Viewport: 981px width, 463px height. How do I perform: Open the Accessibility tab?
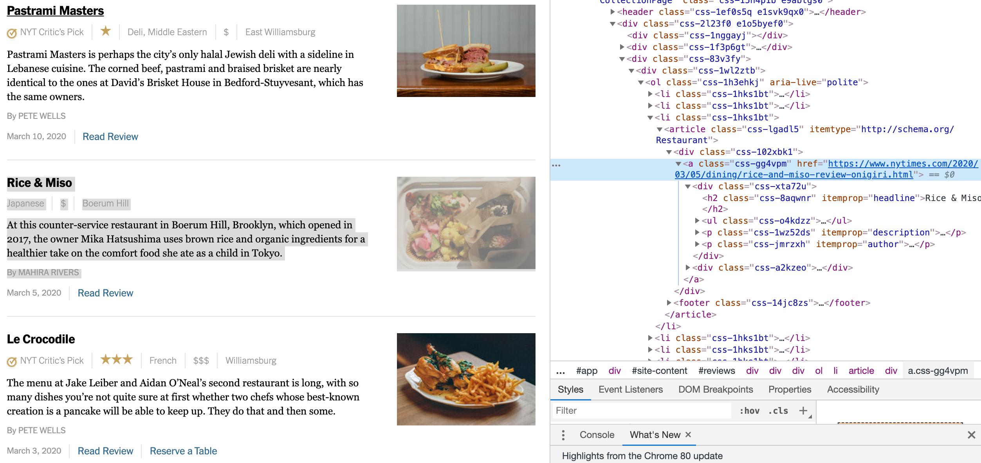point(853,389)
